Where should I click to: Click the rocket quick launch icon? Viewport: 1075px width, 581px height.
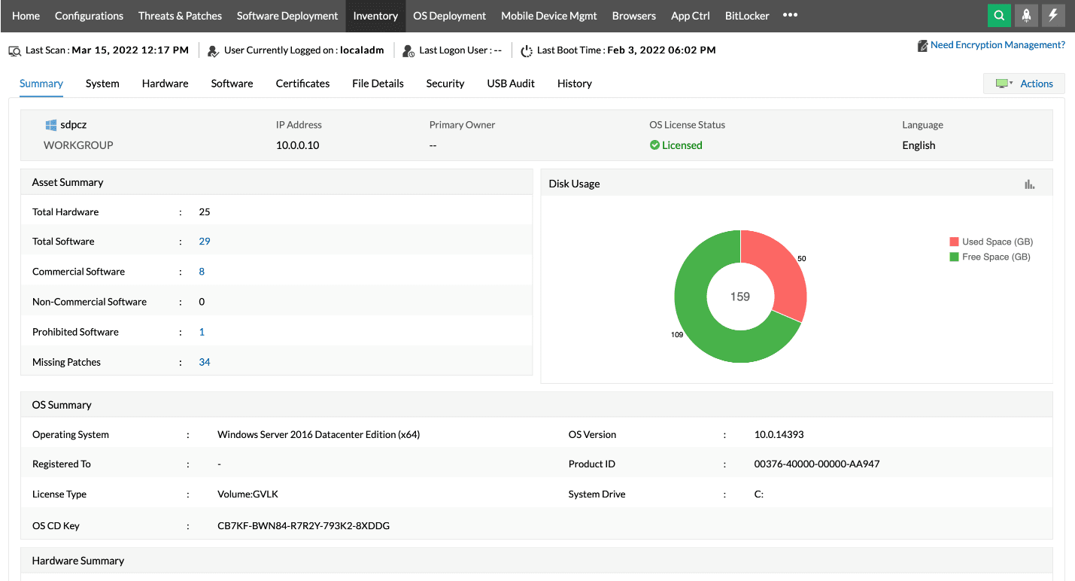[x=1026, y=15]
